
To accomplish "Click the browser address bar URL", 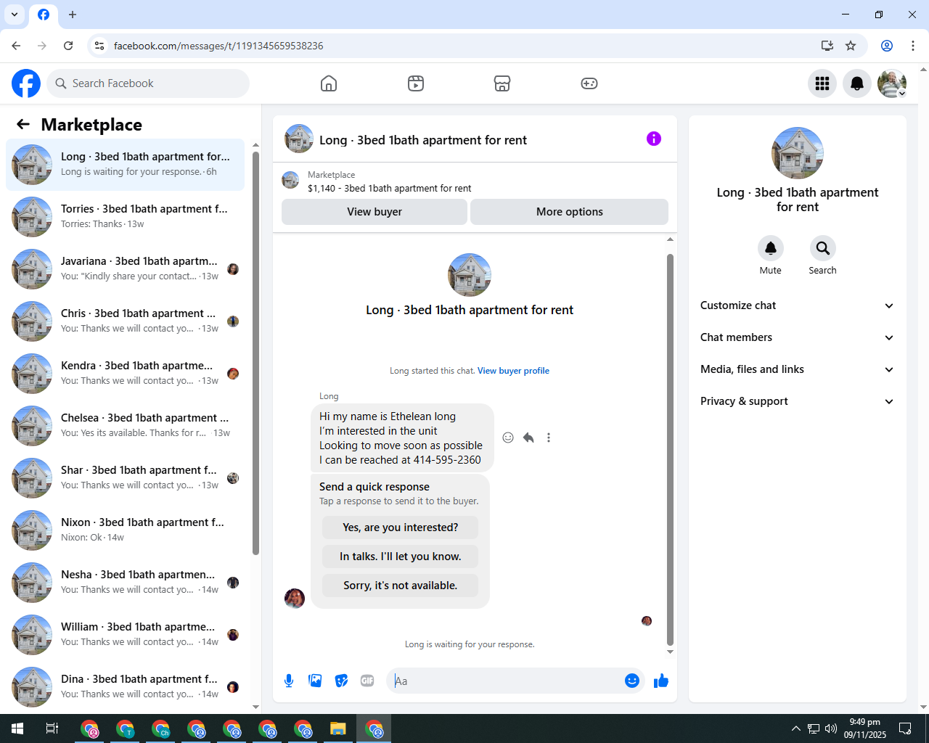I will click(218, 46).
